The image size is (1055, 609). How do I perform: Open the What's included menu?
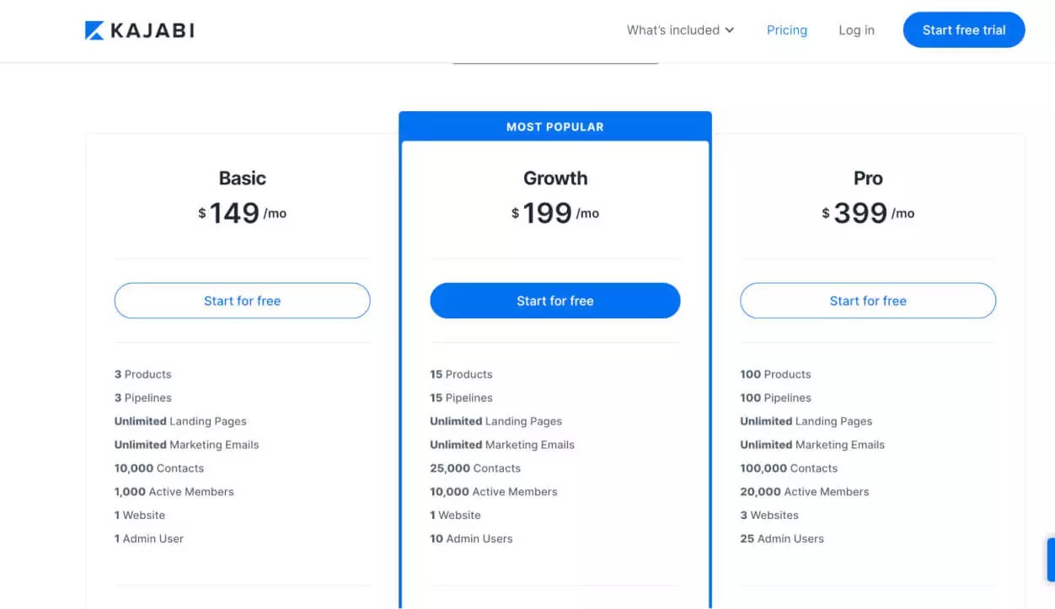[x=672, y=30]
